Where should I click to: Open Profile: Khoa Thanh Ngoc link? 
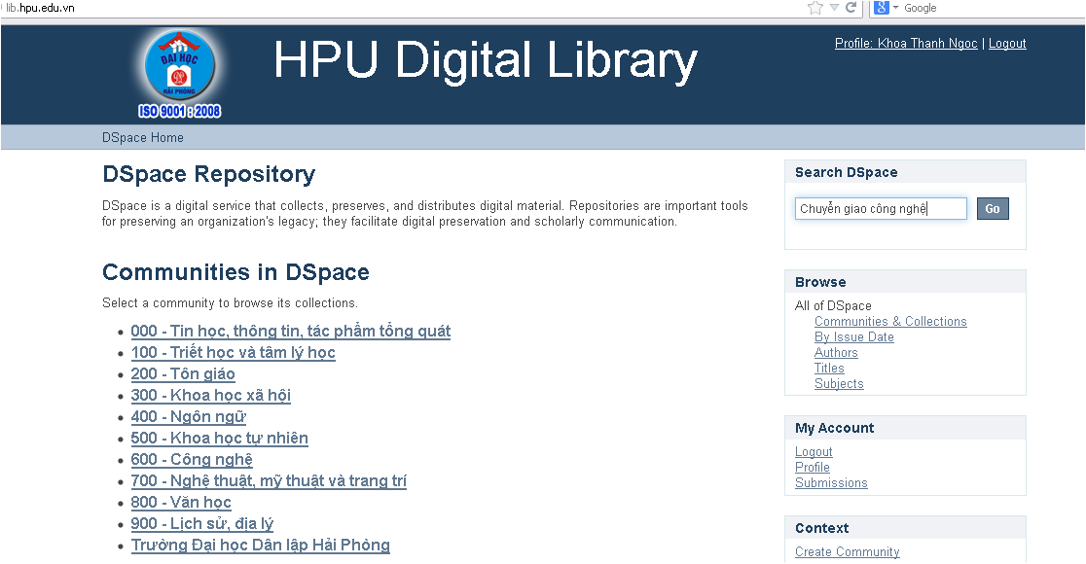coord(905,44)
